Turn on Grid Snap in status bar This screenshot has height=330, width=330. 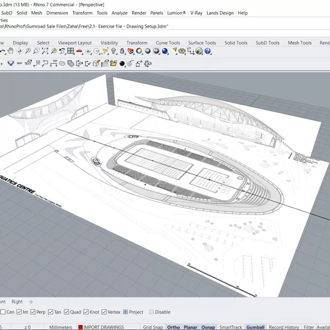[x=153, y=327]
